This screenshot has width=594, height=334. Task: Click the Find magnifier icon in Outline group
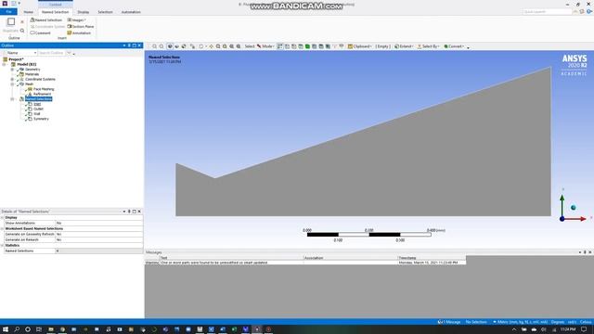[x=22, y=31]
